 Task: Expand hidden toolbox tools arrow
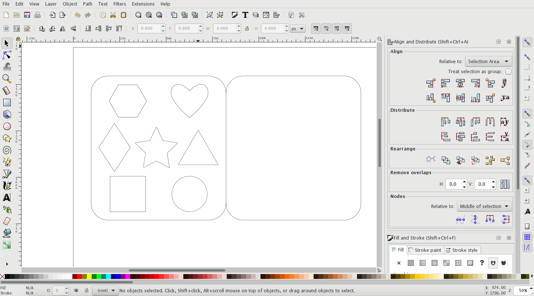pyautogui.click(x=7, y=264)
